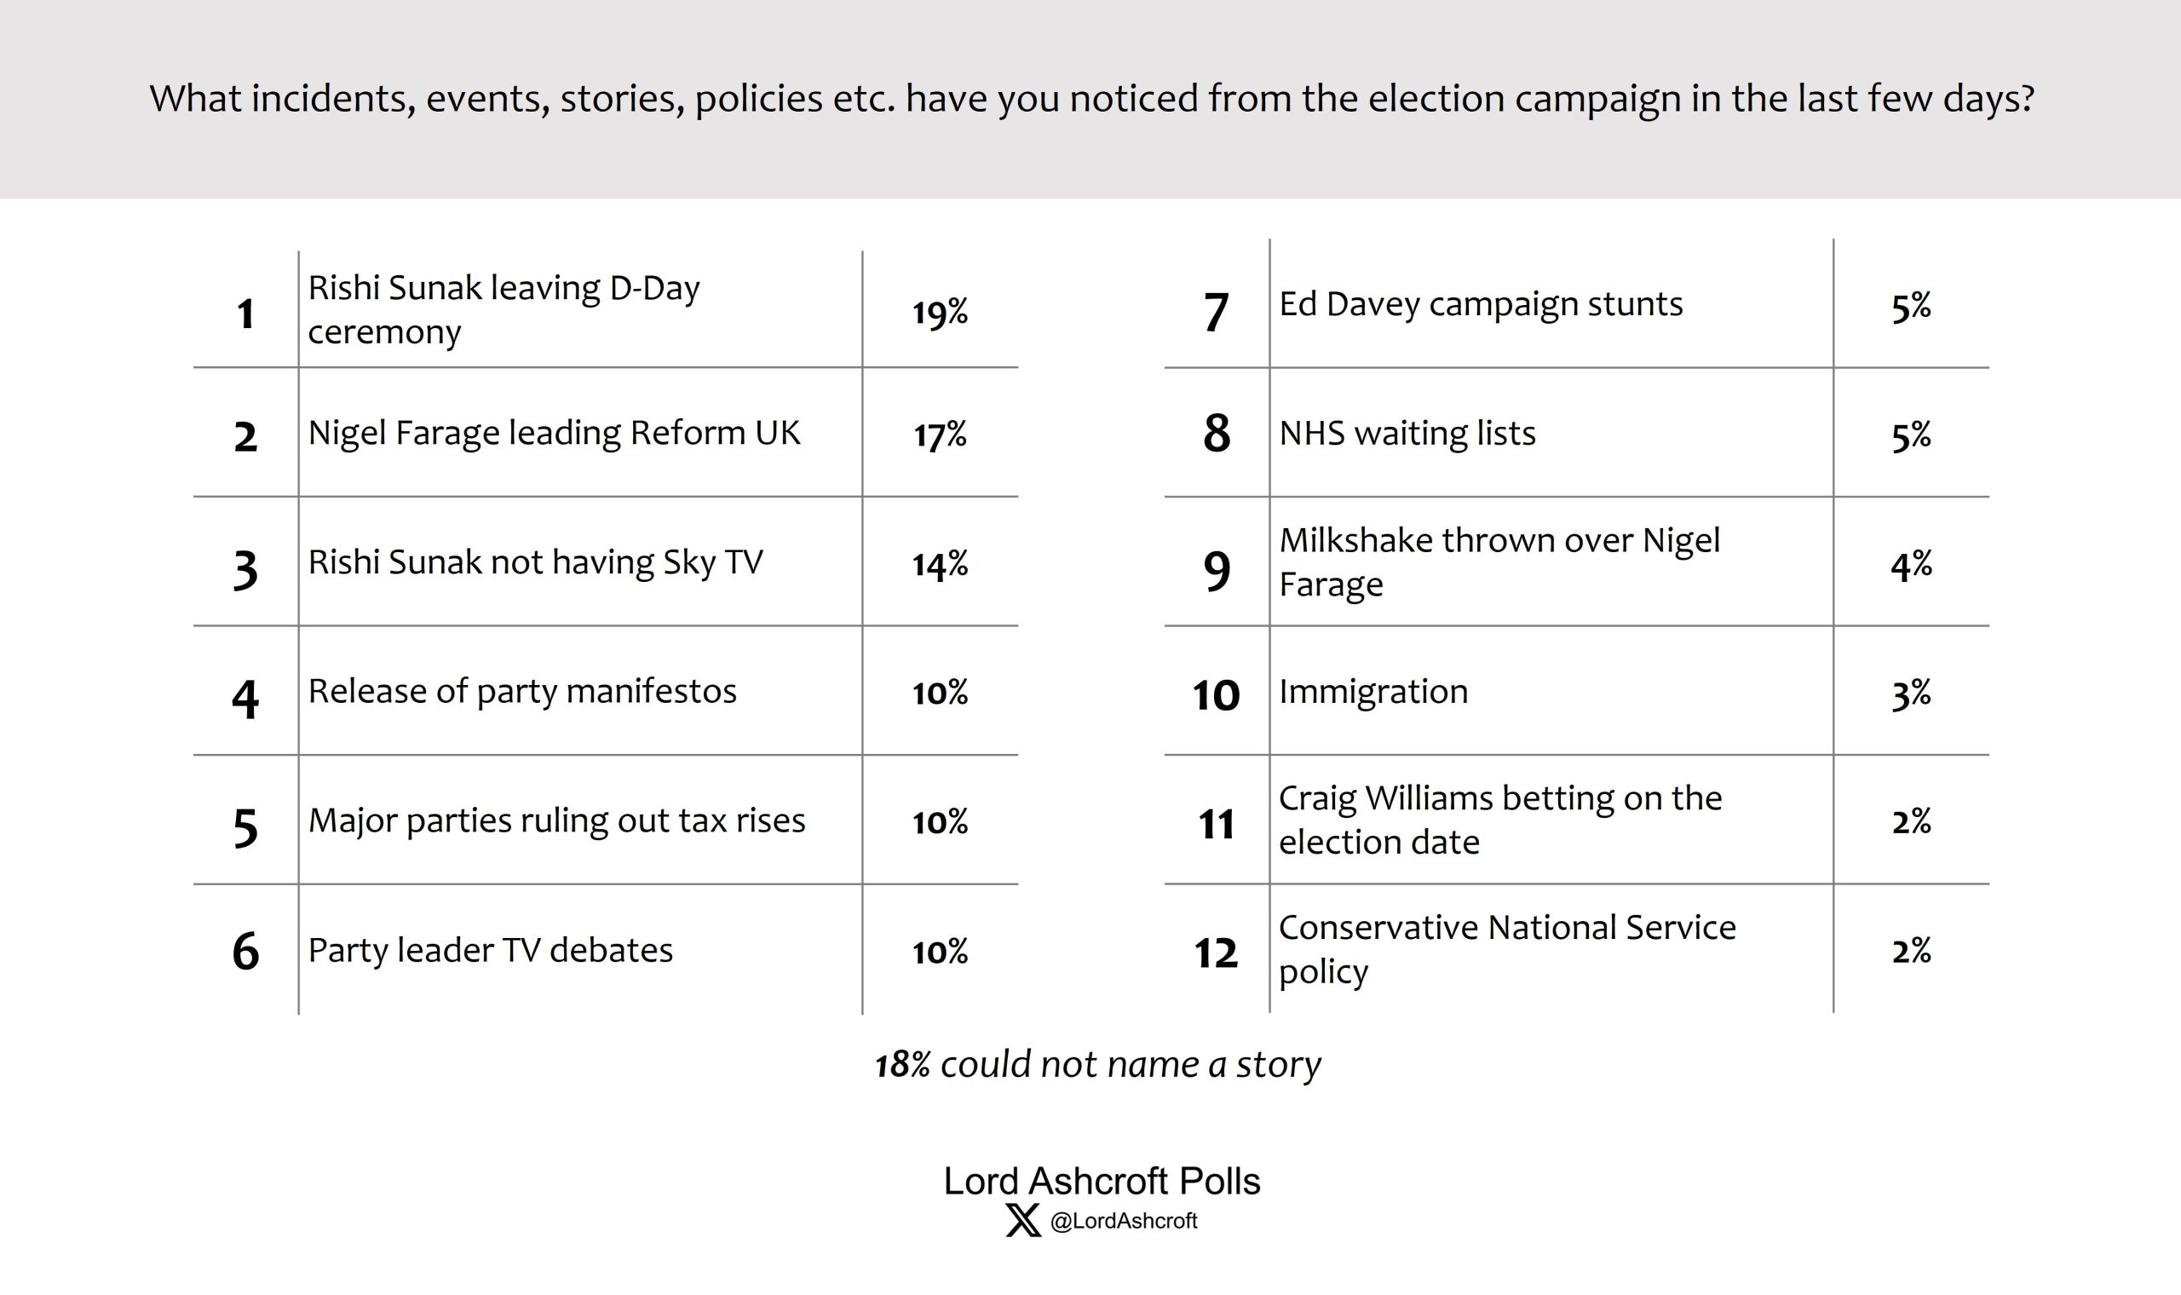Click the 17% figure for Nigel Farage
The height and width of the screenshot is (1295, 2181).
(x=940, y=435)
